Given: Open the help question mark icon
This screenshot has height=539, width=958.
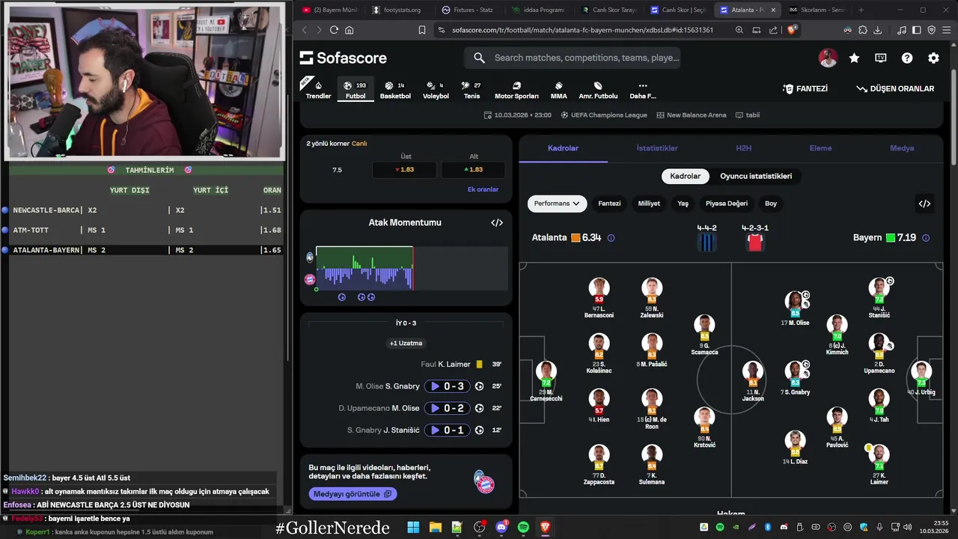Looking at the screenshot, I should point(907,58).
